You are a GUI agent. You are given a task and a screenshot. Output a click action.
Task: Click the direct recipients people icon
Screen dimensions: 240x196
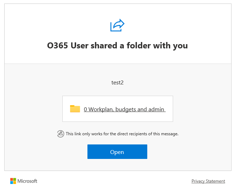[61, 134]
